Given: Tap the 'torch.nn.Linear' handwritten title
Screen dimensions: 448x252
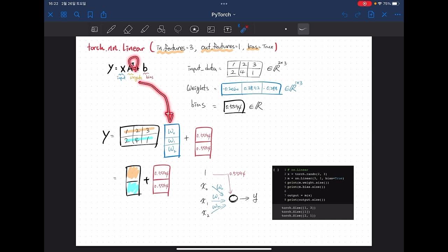Looking at the screenshot, I should [x=116, y=47].
